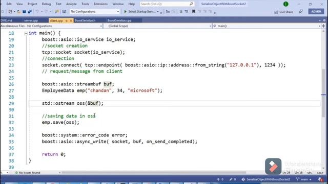Click the search magnifier icon
328x184 pixels.
click(191, 4)
